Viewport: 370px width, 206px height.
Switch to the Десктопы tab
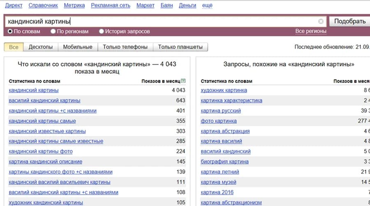pos(41,47)
